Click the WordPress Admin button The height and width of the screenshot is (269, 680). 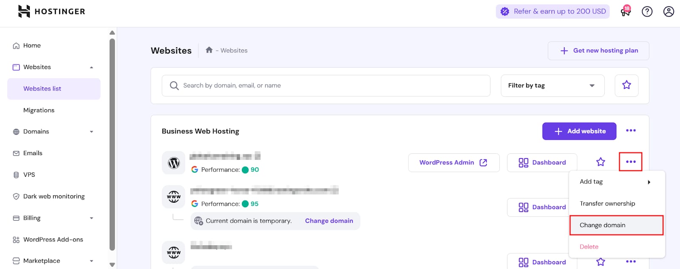[453, 163]
